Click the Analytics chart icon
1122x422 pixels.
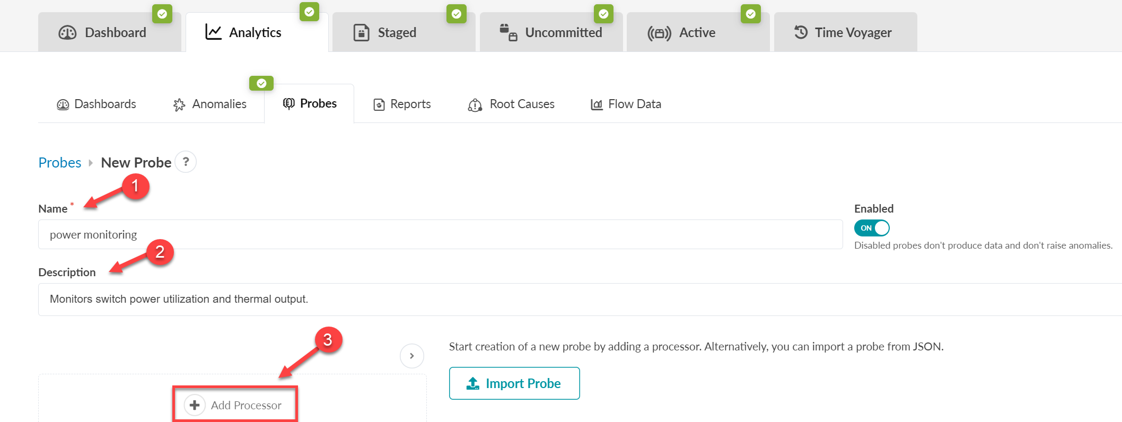click(x=213, y=32)
